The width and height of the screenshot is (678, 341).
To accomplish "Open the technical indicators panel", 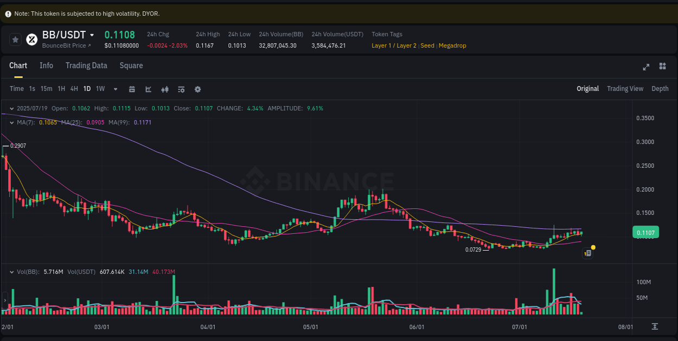I will pyautogui.click(x=181, y=89).
